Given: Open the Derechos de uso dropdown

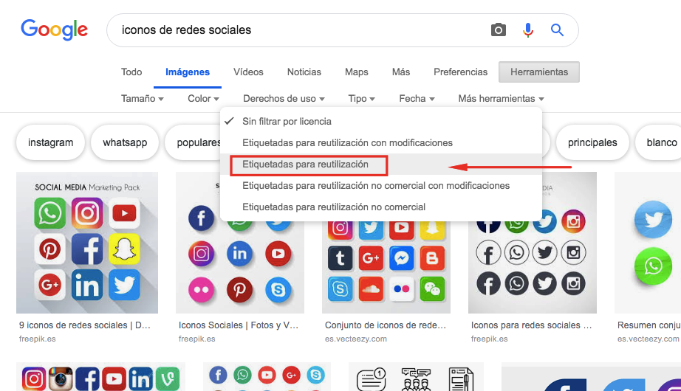Looking at the screenshot, I should click(284, 99).
